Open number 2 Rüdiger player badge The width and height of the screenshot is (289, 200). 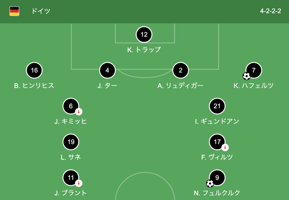pos(181,70)
